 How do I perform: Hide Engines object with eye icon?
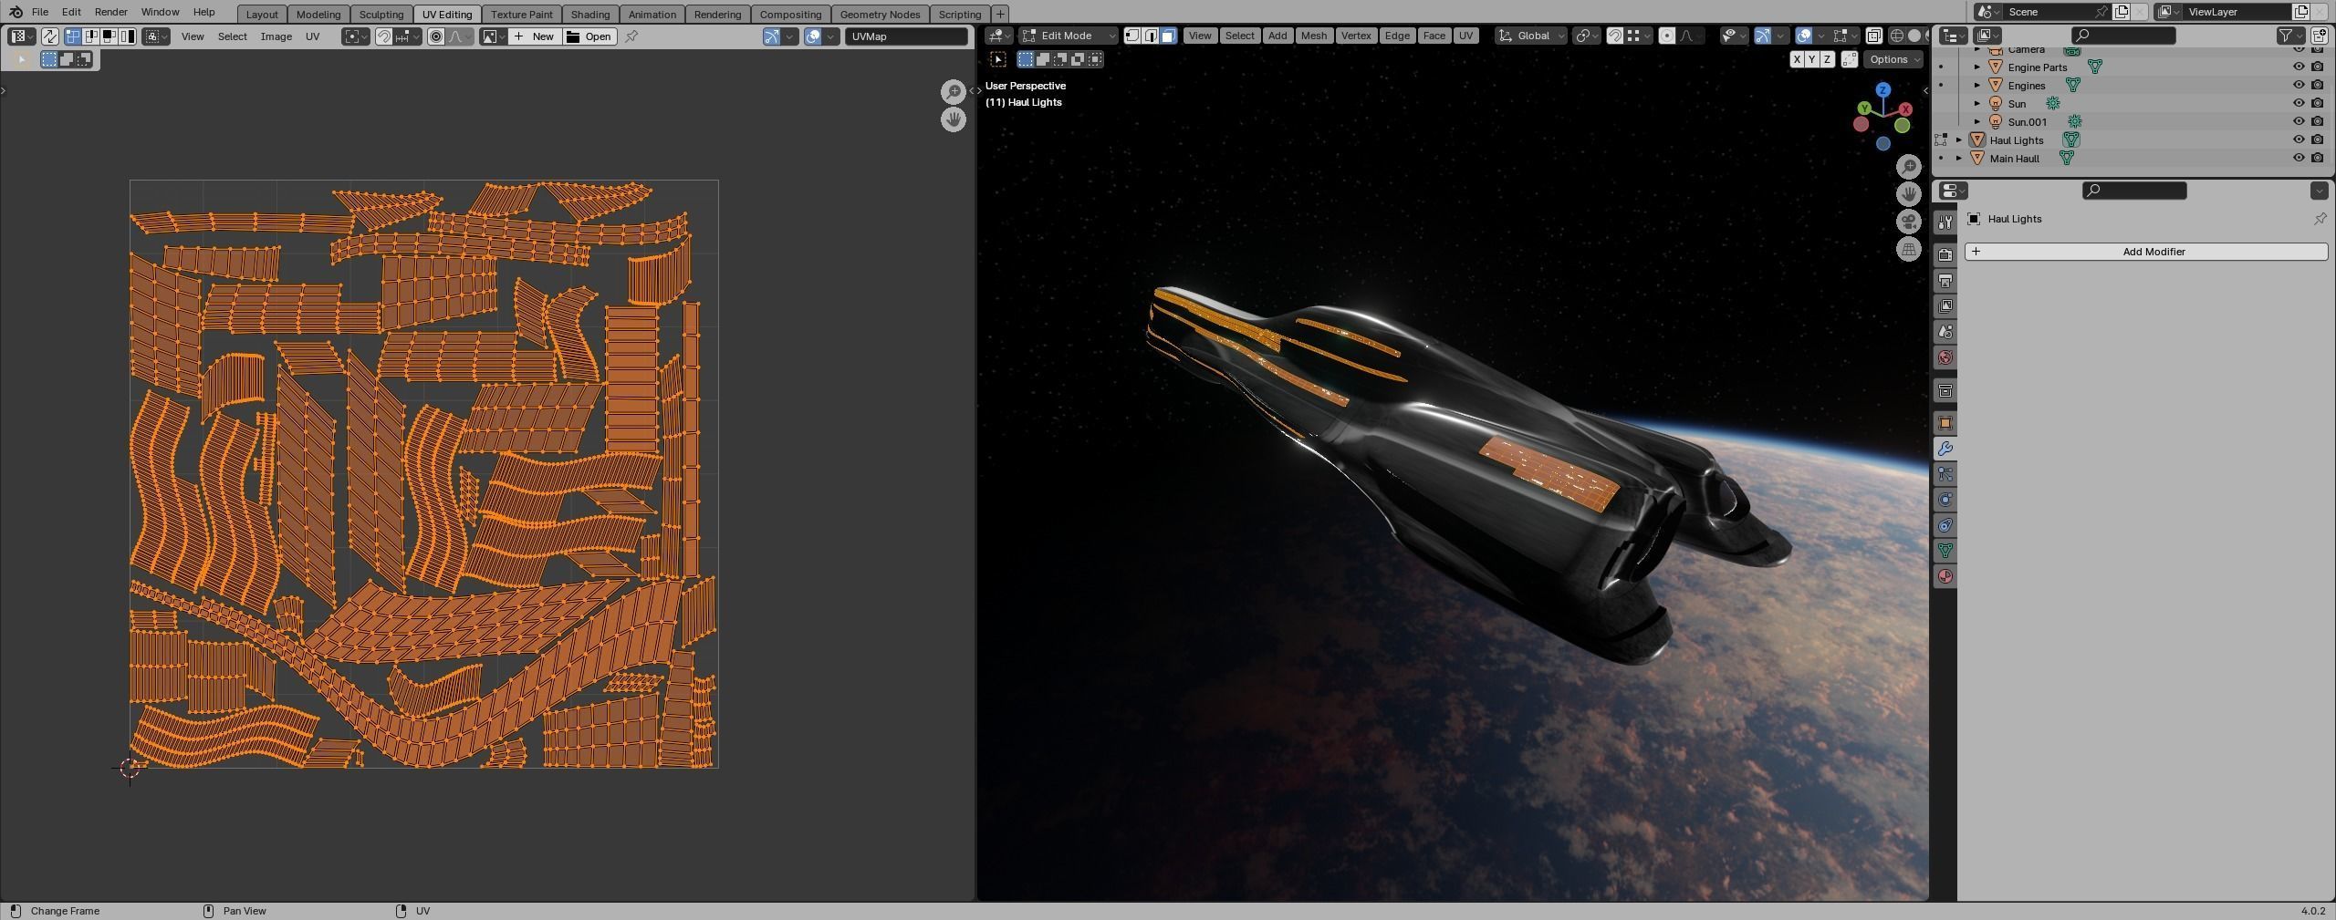(x=2299, y=85)
